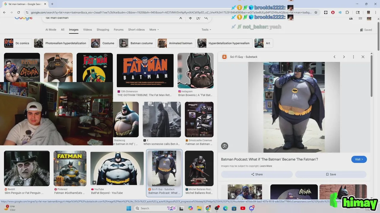Filter results by Animated batman chip

coord(176,43)
